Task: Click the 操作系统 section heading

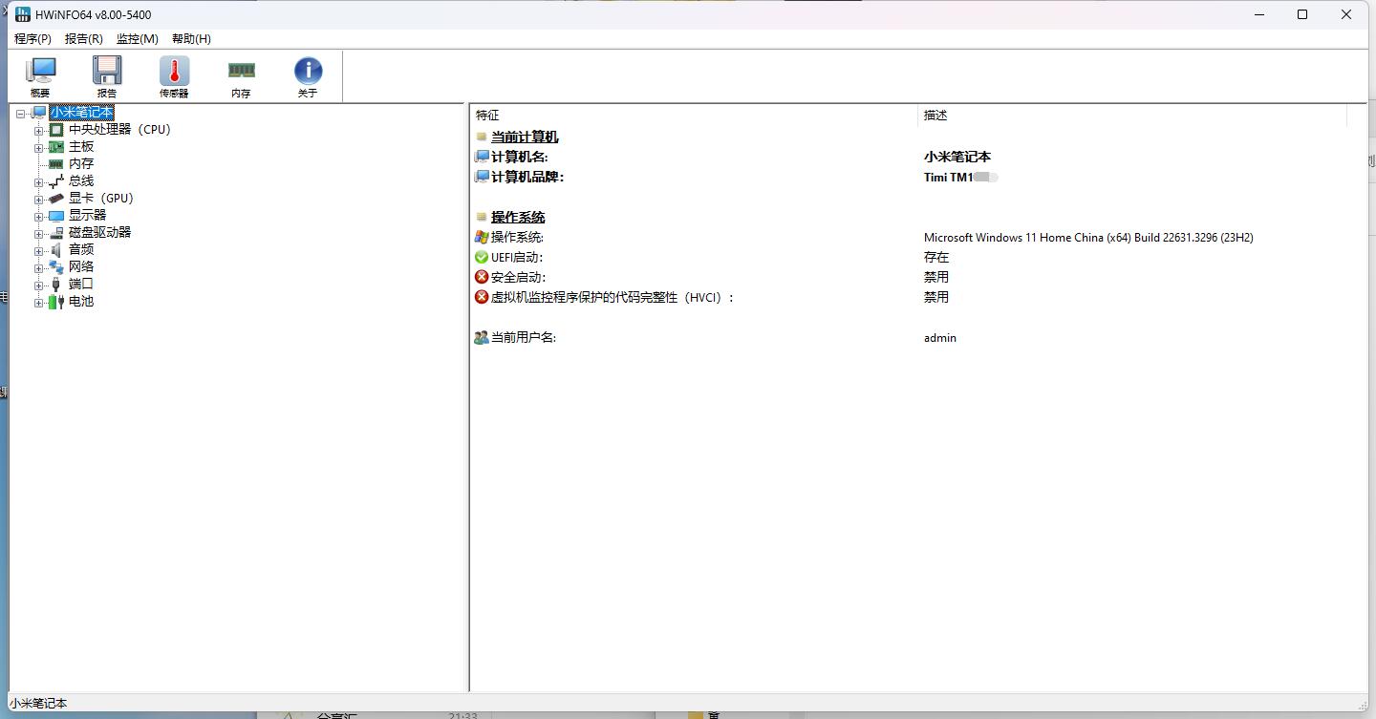Action: click(518, 218)
